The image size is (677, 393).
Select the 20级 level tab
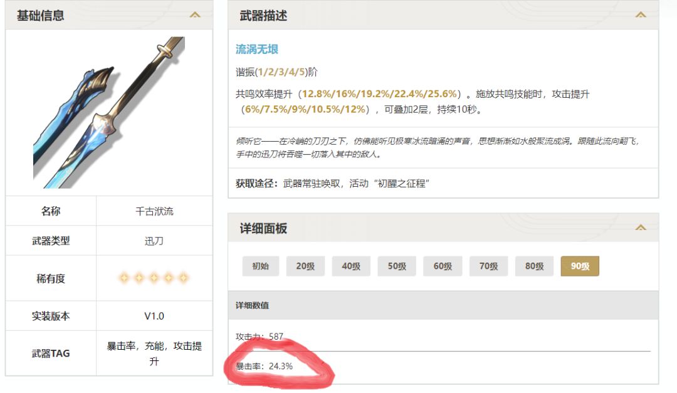point(305,266)
